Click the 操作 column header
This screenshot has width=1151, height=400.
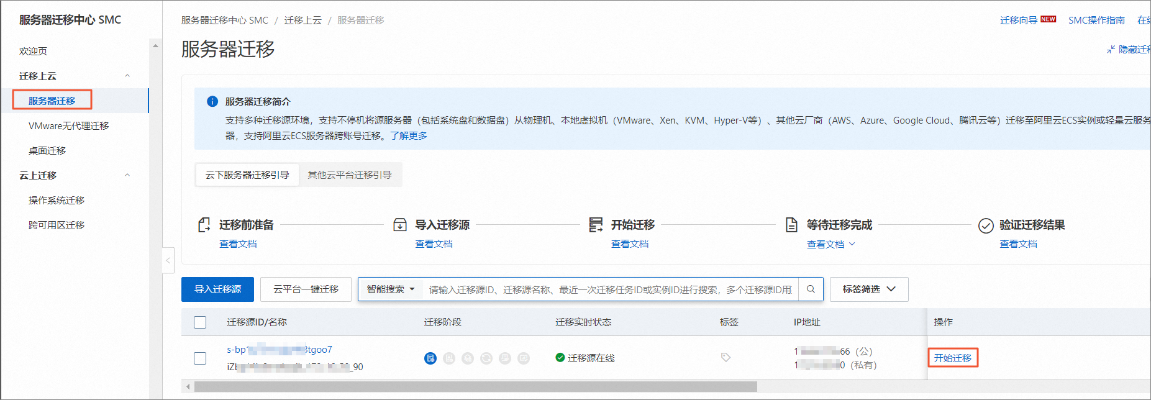pyautogui.click(x=943, y=322)
